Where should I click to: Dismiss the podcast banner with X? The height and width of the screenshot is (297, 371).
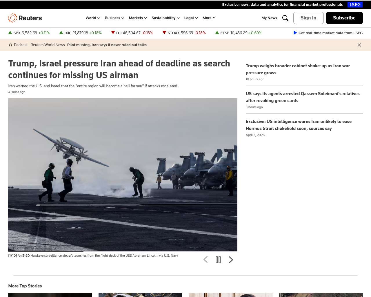[x=359, y=45]
